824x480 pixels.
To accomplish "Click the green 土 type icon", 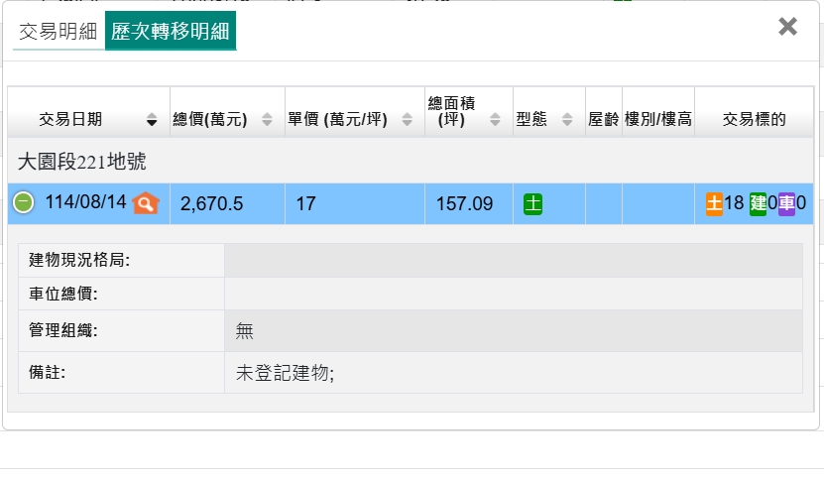I will pos(532,204).
